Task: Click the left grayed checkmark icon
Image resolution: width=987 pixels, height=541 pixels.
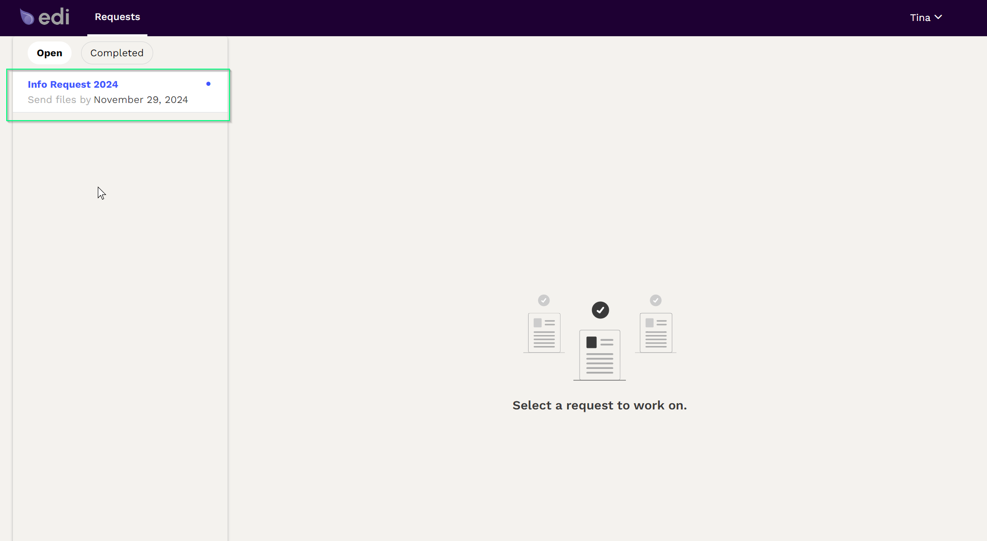Action: click(544, 300)
